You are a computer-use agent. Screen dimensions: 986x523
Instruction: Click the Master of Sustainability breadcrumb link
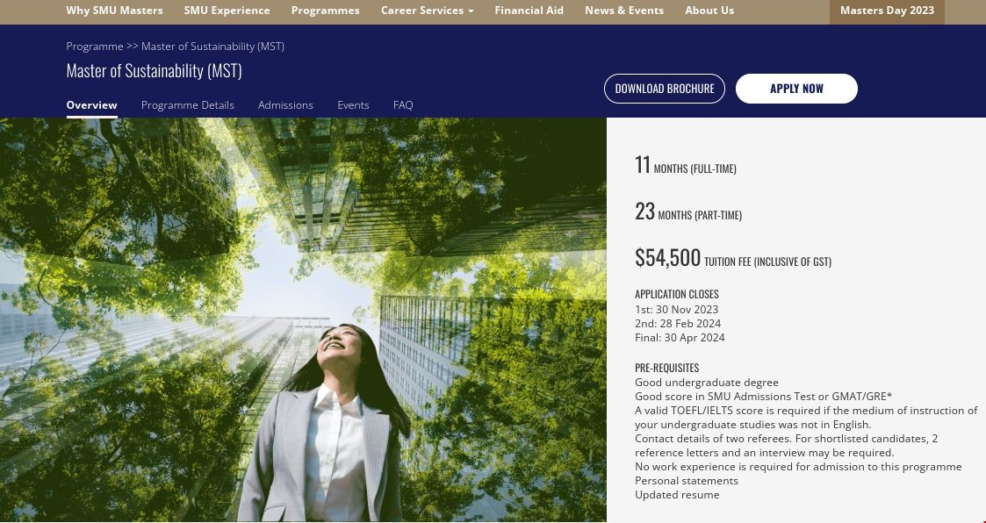[x=212, y=47]
